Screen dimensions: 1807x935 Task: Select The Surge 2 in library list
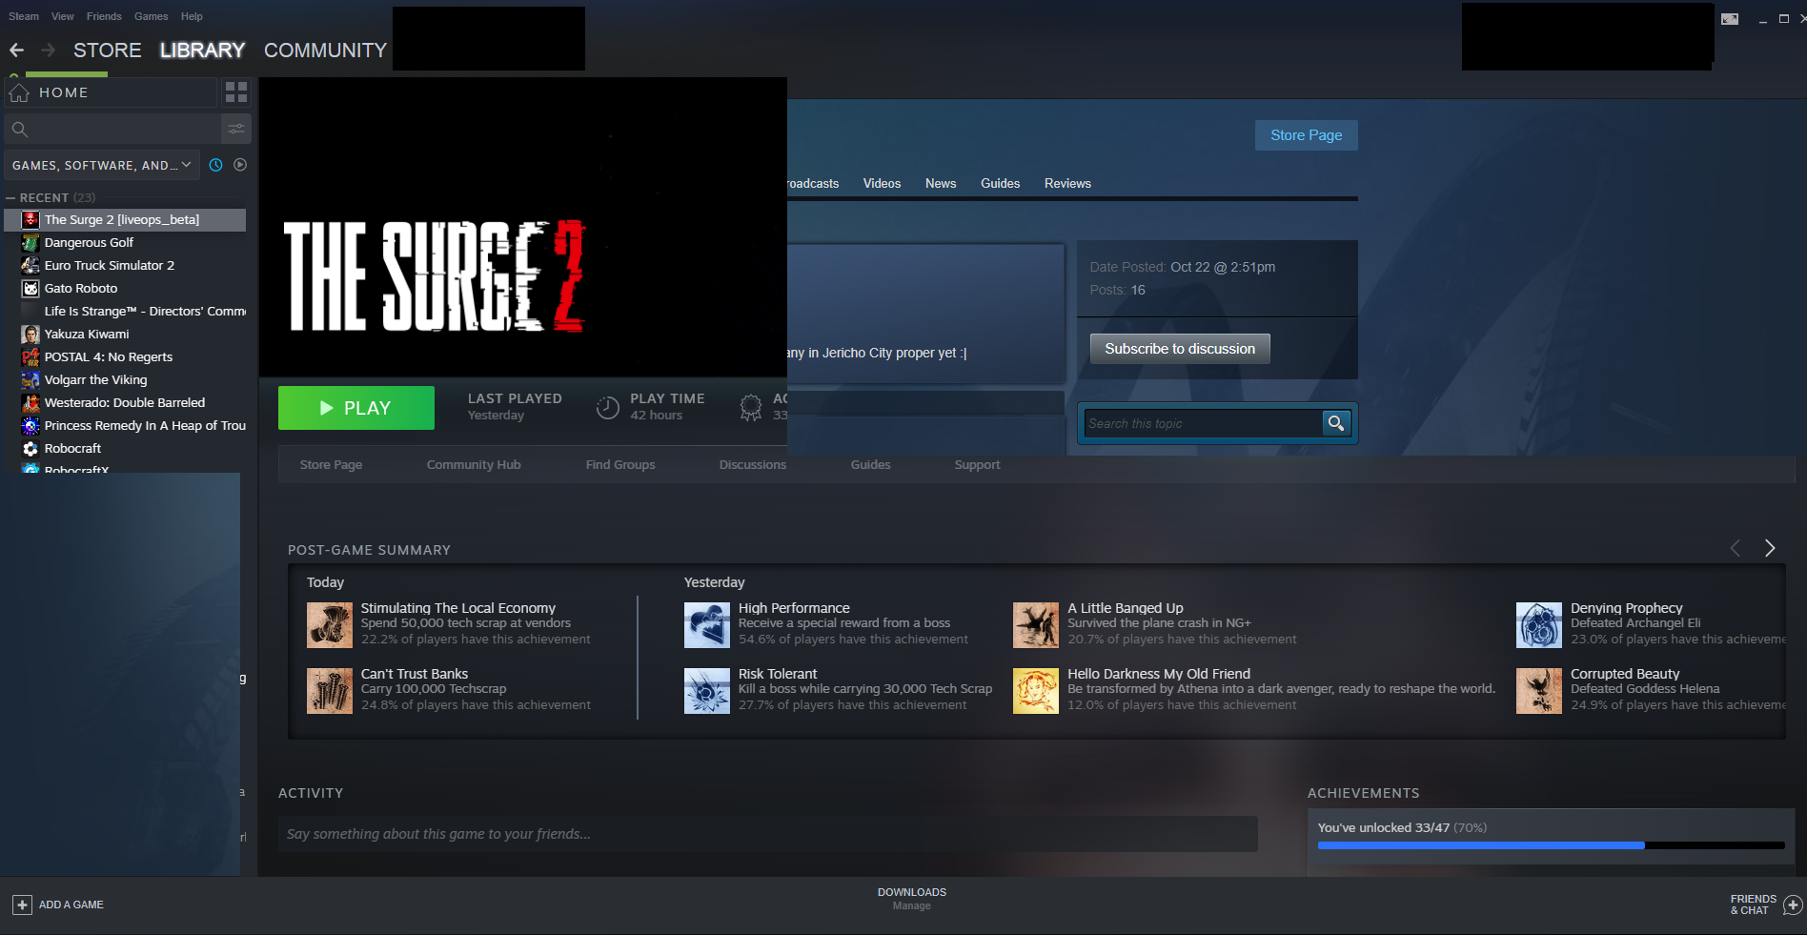[x=125, y=220]
